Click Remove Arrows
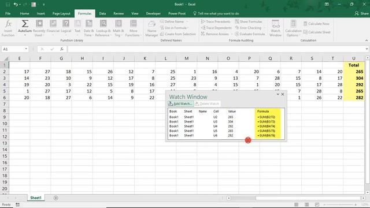Screen dimensions: 370x208 215,34
